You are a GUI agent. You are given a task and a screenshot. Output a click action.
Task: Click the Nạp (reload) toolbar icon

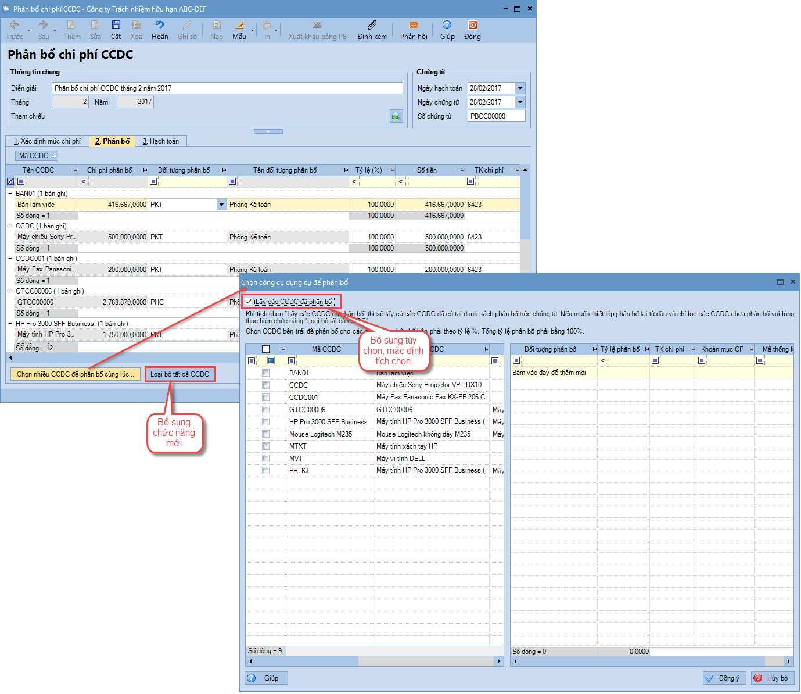click(x=217, y=25)
